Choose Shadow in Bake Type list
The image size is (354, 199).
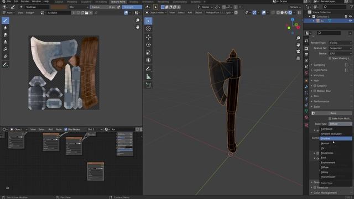coord(336,139)
